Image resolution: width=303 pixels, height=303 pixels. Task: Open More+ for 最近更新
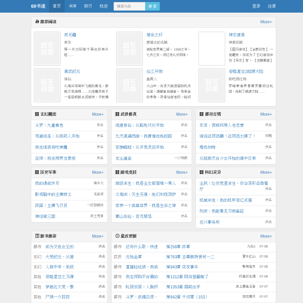coord(266,236)
